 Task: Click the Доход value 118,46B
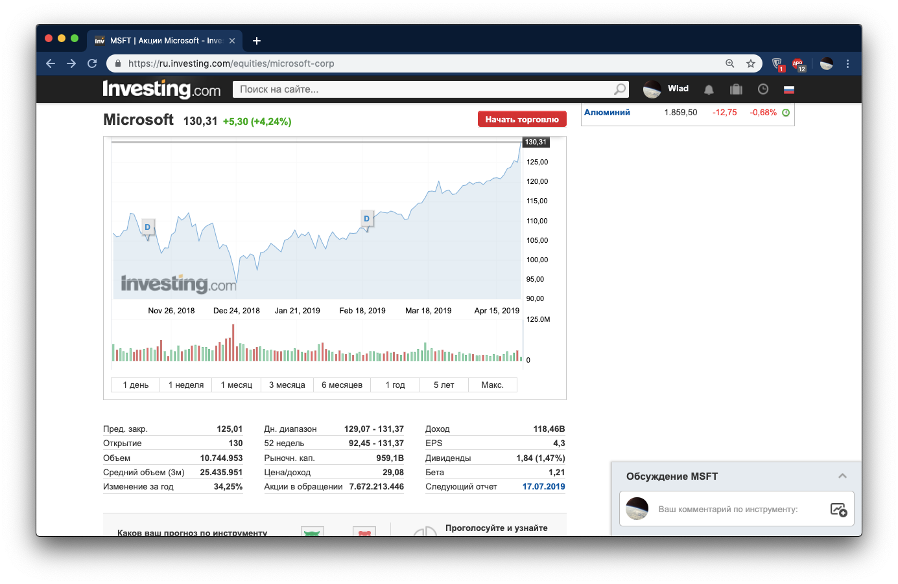(x=549, y=429)
